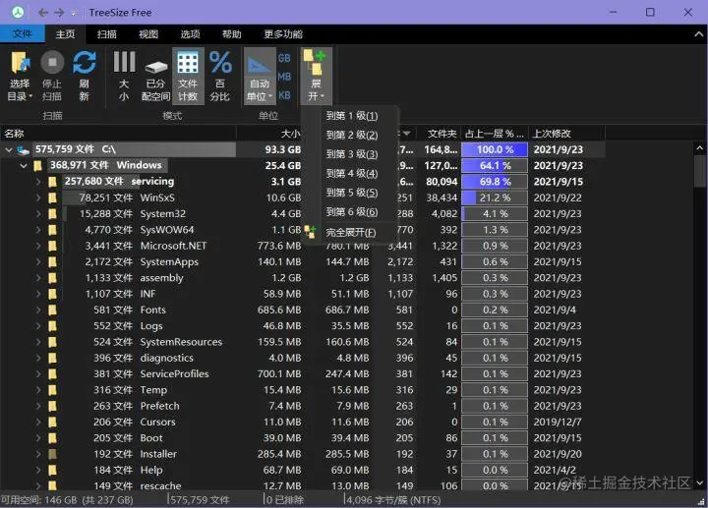Choose 到第 4 级 in expand menu
Screen dimensions: 708x508
[x=351, y=174]
